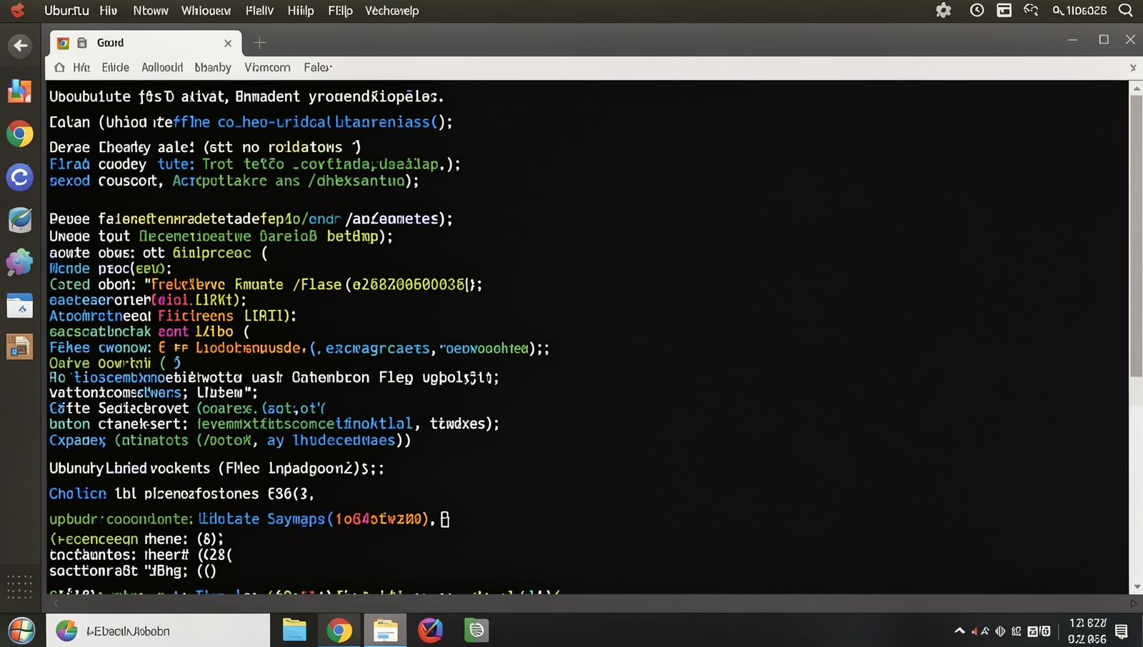Click the scroll down arrow of the terminal
Screen dimensions: 1143x647
pyautogui.click(x=1137, y=587)
